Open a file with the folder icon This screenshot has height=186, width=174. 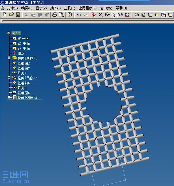[x=12, y=15]
